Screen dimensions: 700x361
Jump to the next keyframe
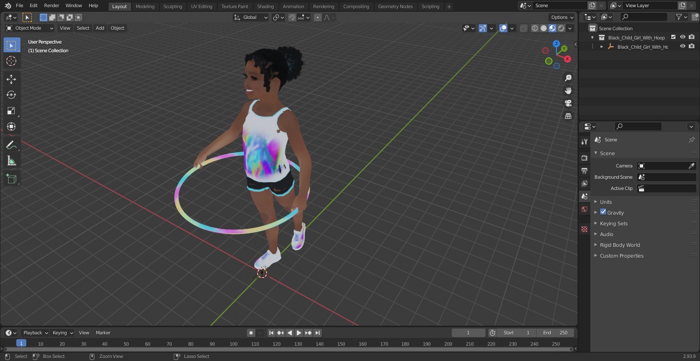308,333
